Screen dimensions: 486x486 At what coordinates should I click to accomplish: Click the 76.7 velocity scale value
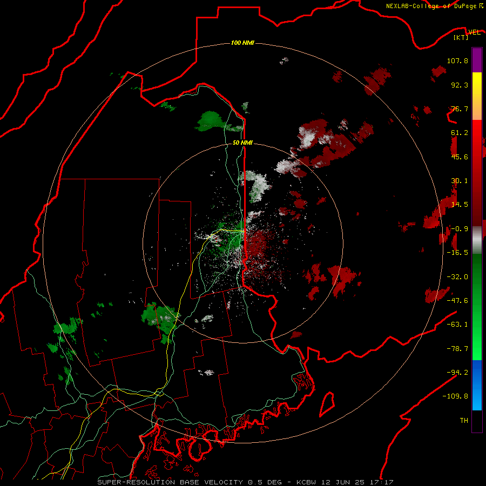pyautogui.click(x=460, y=109)
